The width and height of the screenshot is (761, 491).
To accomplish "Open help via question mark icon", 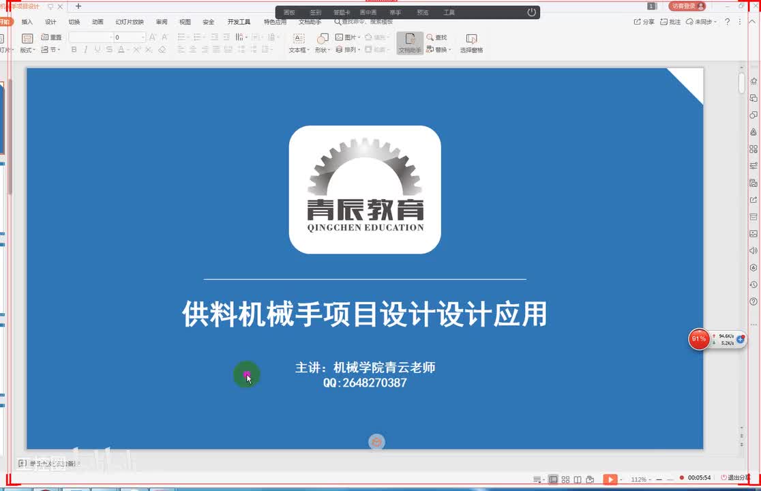I will coord(727,22).
